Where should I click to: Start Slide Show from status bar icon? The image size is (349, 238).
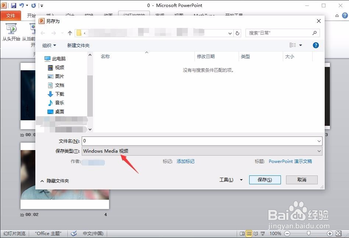click(263, 233)
